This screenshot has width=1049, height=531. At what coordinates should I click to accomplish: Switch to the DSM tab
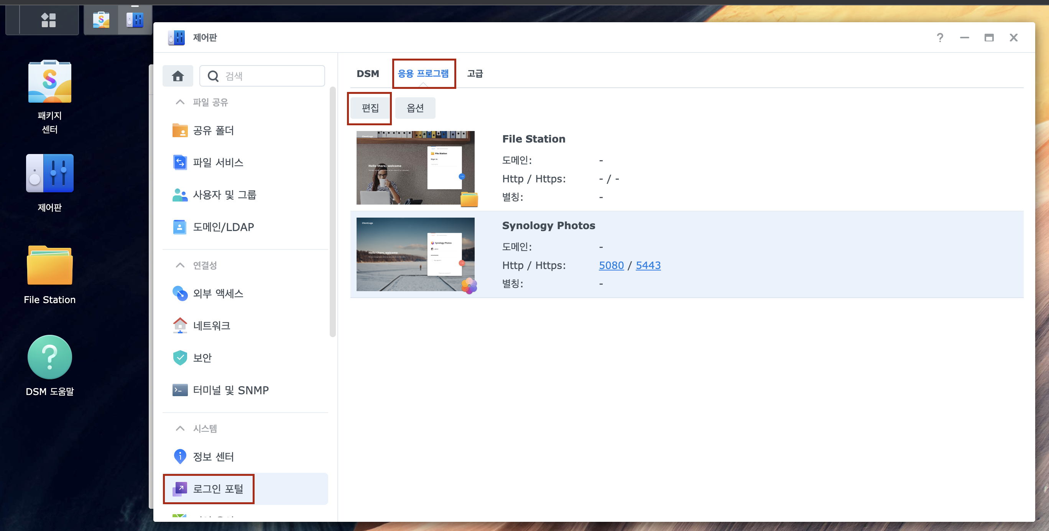pyautogui.click(x=367, y=74)
